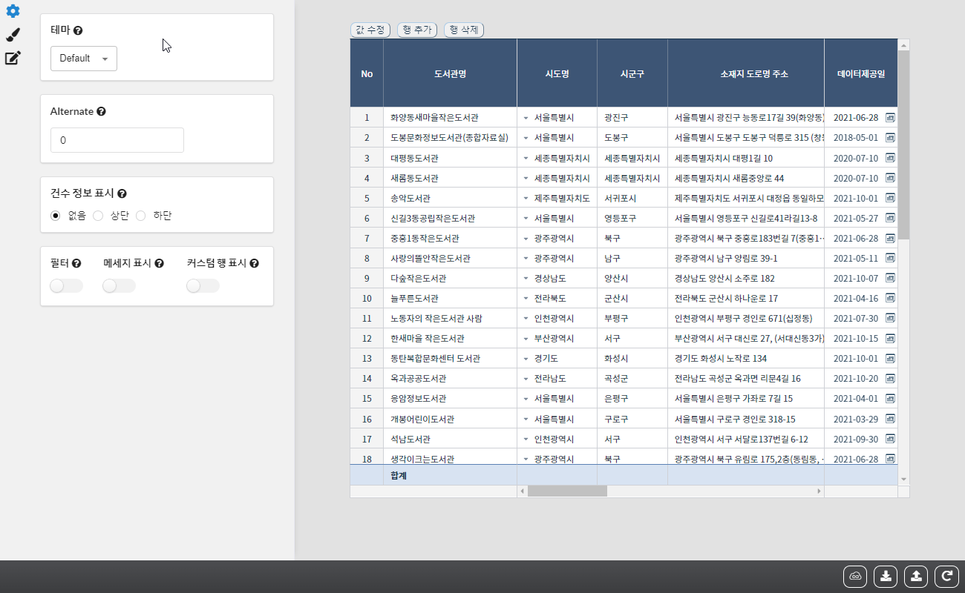Select the 상단 radio option
Screen dimensions: 965x593
click(98, 216)
